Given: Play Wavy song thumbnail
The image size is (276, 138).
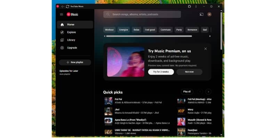Looking at the screenshot, I should point(181,111).
